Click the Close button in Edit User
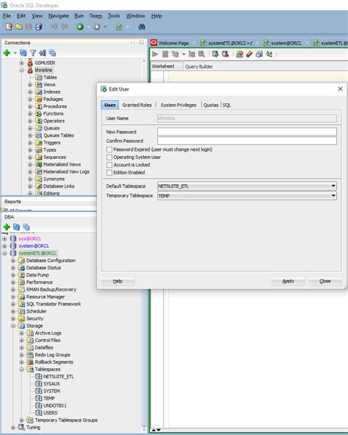Viewport: 348px width, 435px height. coord(325,281)
